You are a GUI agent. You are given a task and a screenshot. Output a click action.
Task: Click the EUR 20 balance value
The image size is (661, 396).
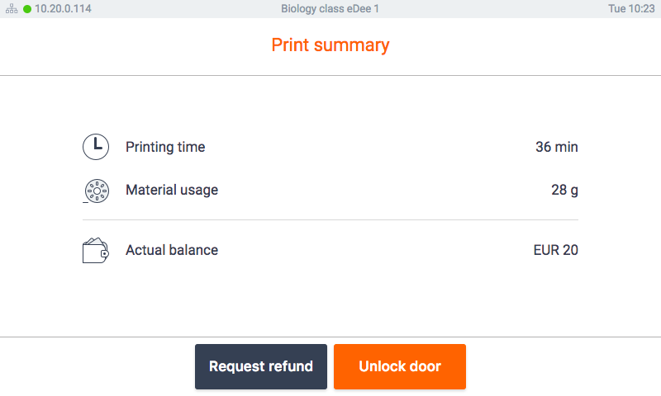(555, 249)
